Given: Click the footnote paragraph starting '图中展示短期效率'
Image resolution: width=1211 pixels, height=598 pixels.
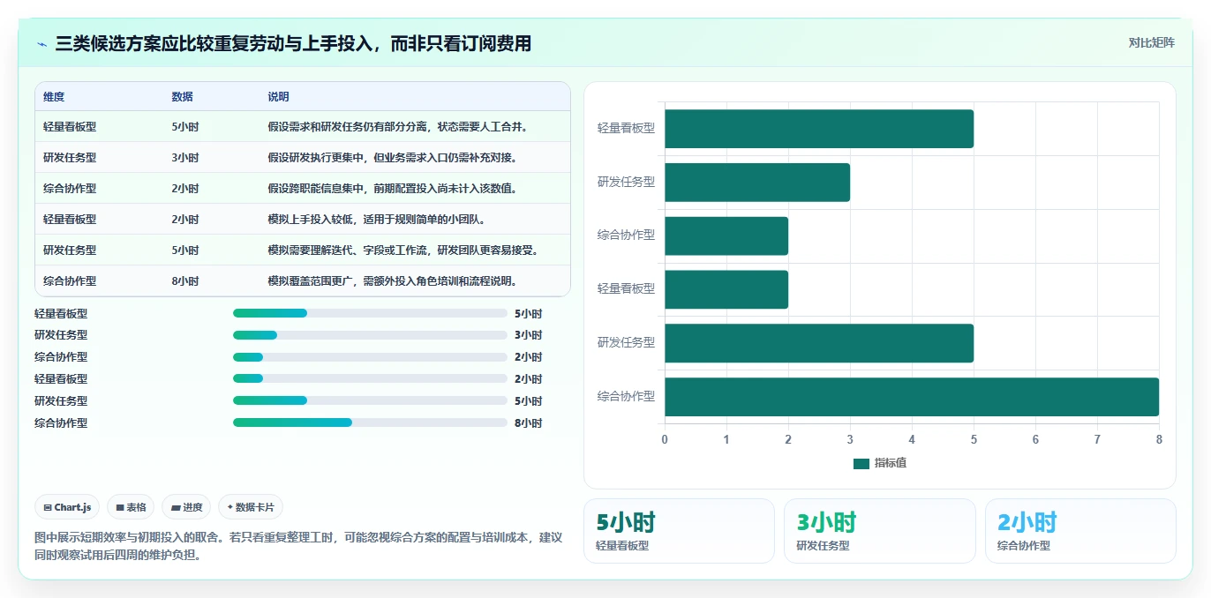Looking at the screenshot, I should pos(298,546).
